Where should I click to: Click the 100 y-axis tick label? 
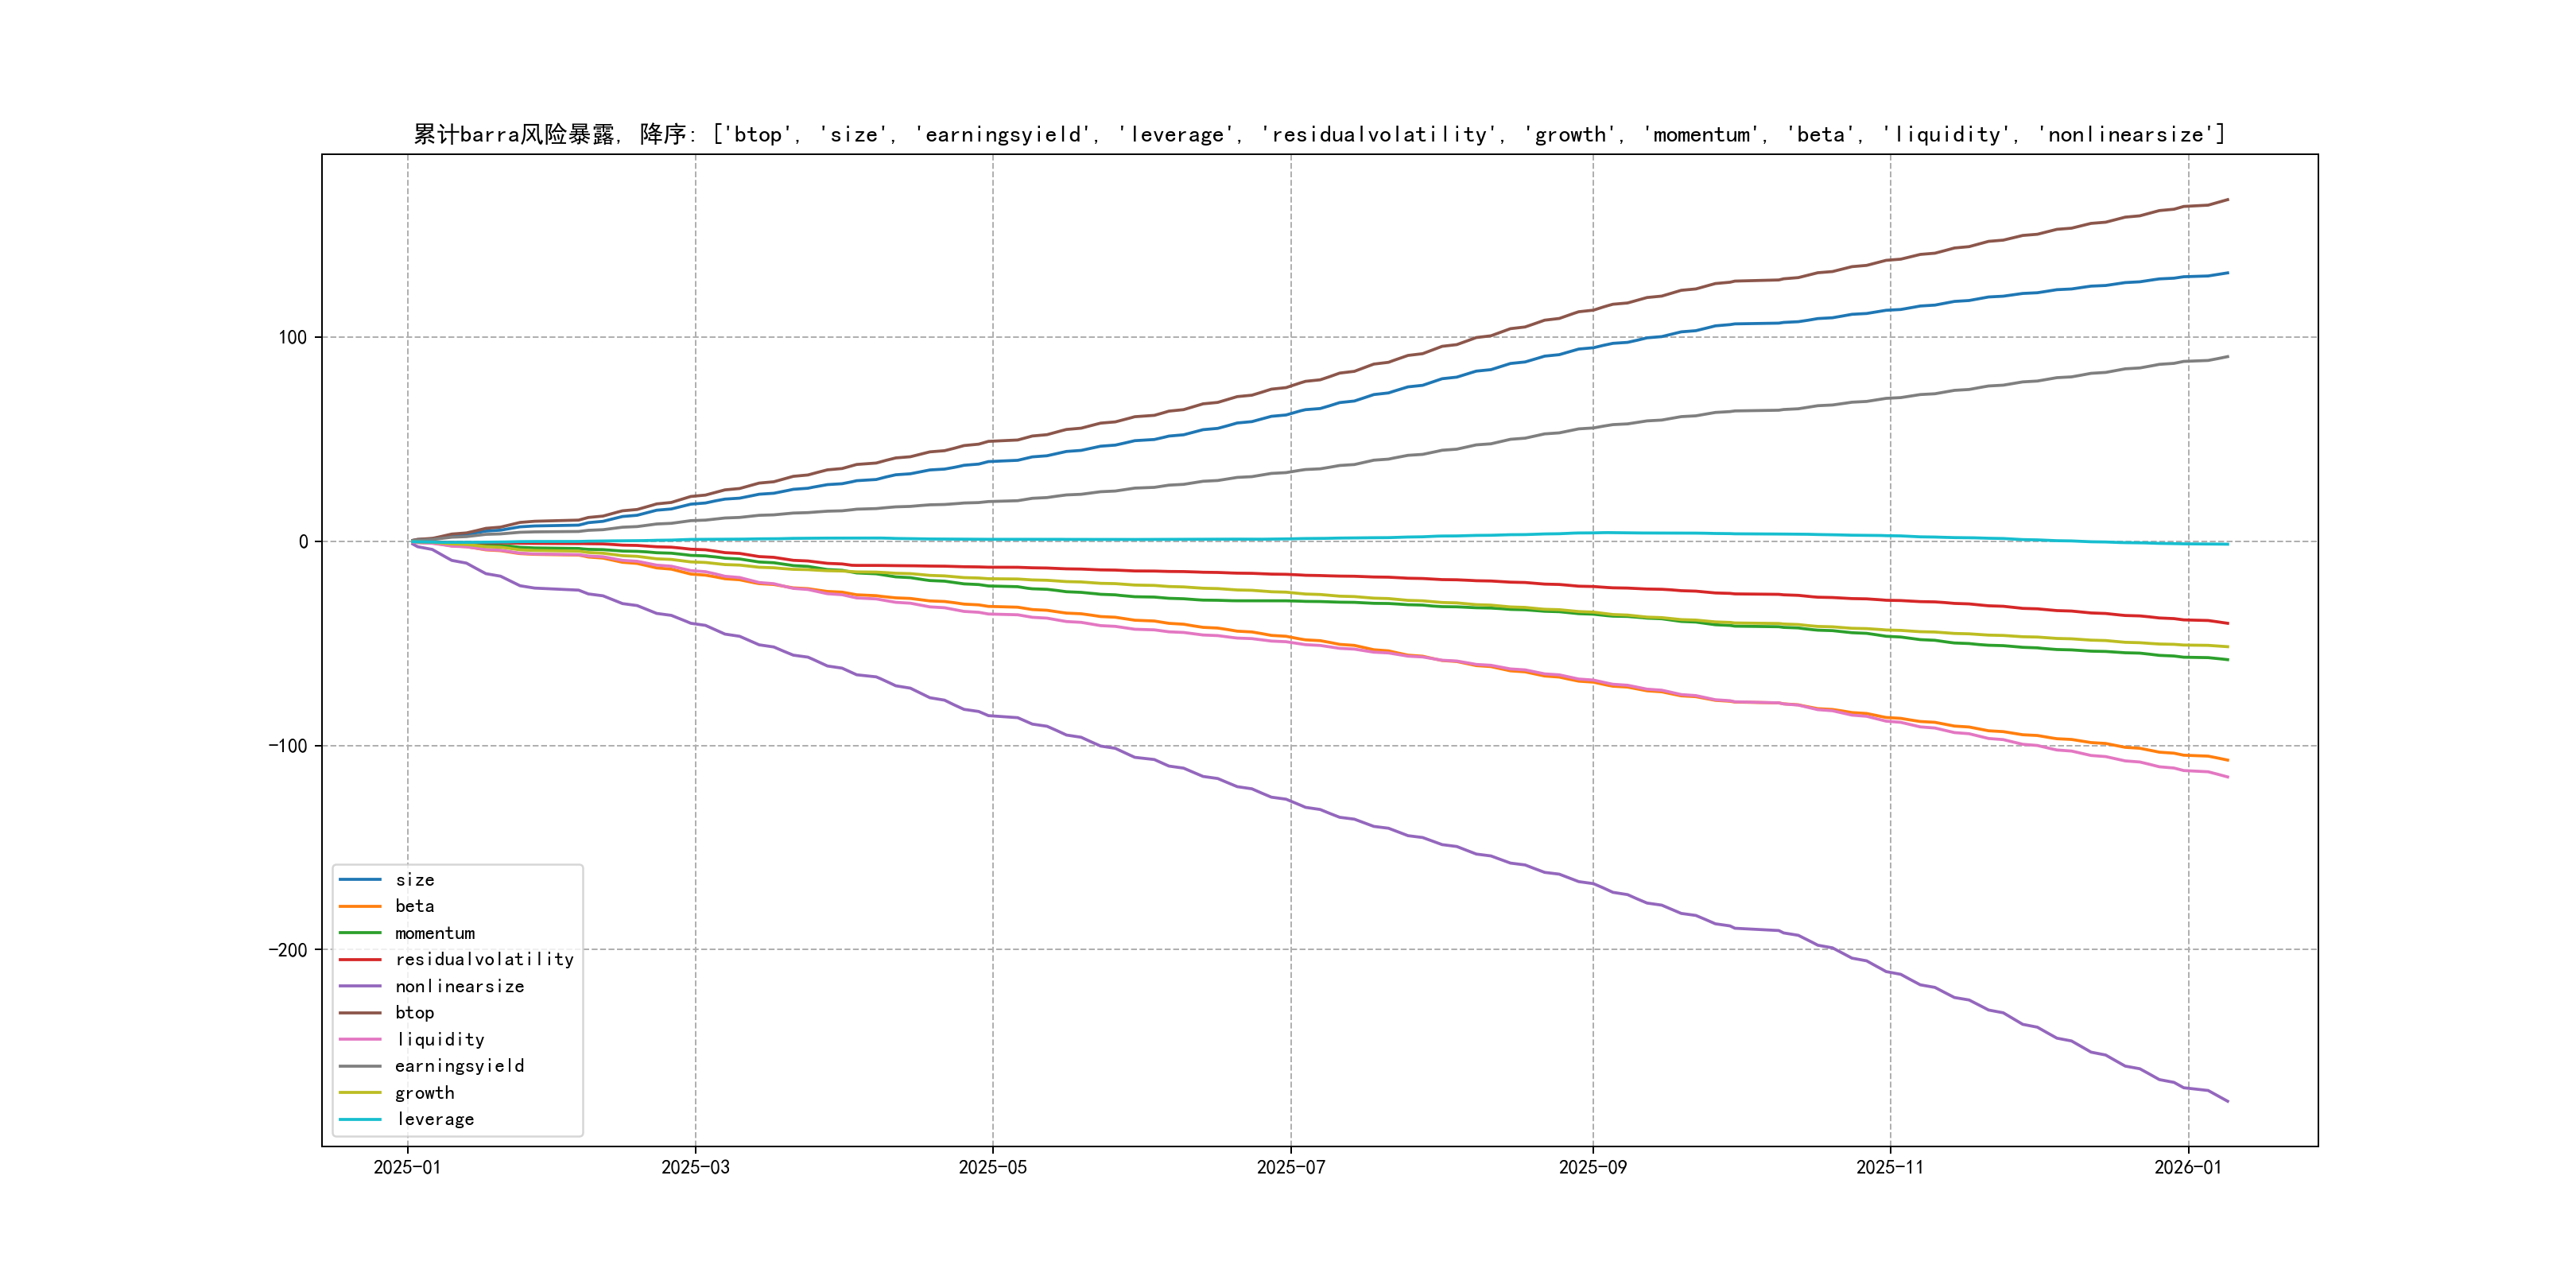click(292, 338)
